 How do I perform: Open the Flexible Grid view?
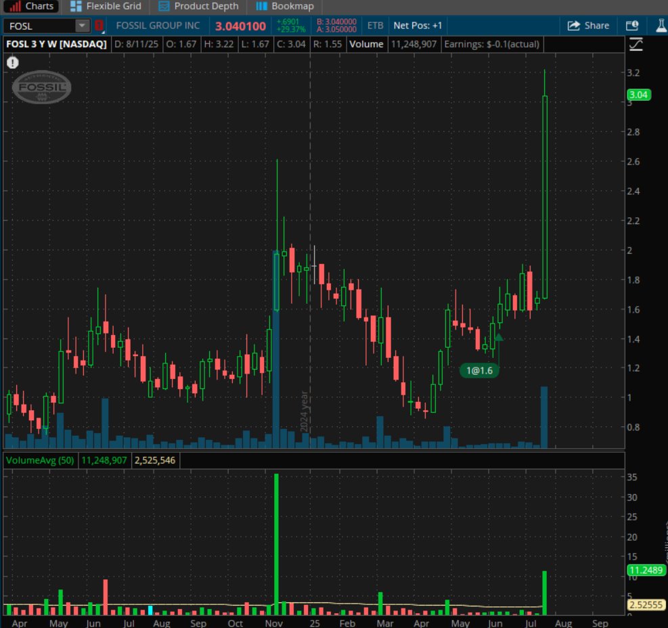(76, 7)
